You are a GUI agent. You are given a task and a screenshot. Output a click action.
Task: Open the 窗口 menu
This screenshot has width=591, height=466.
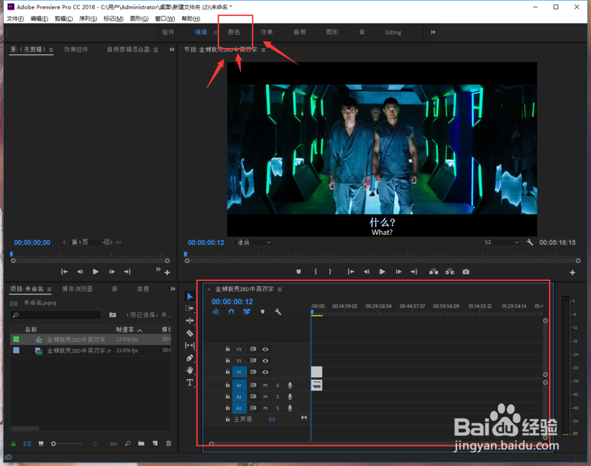point(165,18)
